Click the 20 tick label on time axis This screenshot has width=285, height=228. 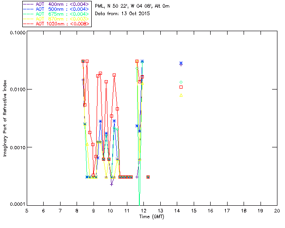pyautogui.click(x=277, y=210)
